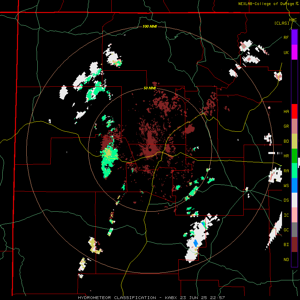Click the radar site at the rings' center
This screenshot has width=300, height=300.
(150, 150)
